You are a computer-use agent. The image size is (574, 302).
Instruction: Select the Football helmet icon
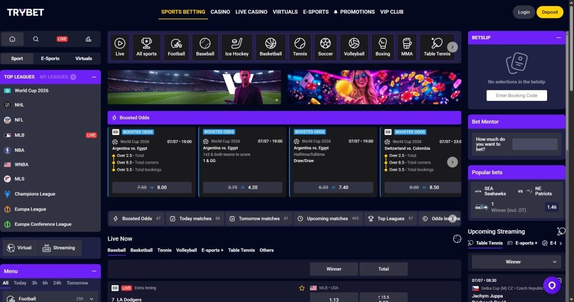point(176,47)
